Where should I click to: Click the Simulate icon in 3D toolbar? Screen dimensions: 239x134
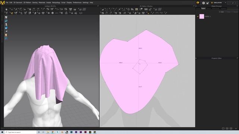point(6,9)
